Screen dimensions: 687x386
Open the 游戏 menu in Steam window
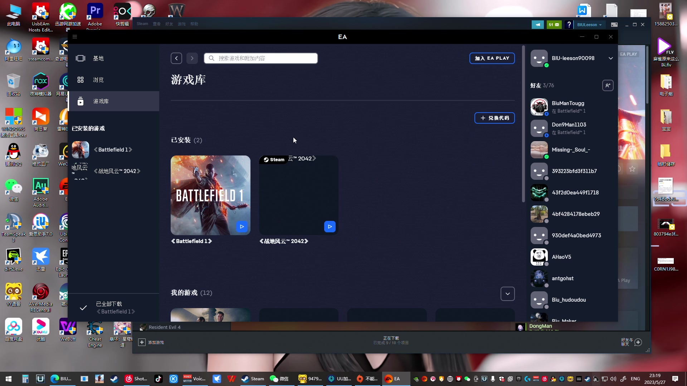pyautogui.click(x=182, y=24)
